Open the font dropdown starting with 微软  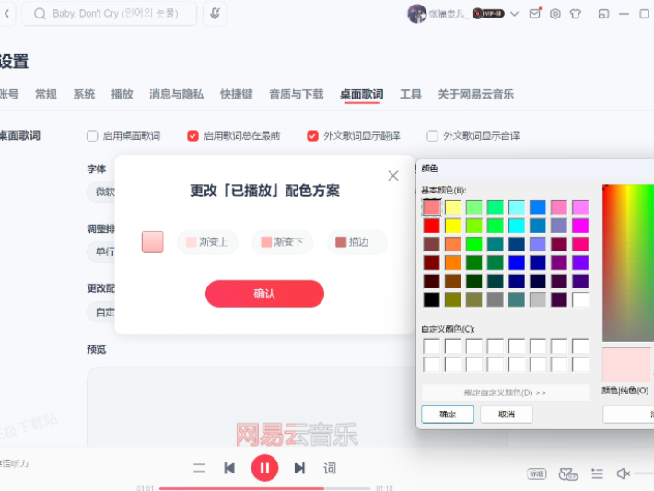coord(101,192)
